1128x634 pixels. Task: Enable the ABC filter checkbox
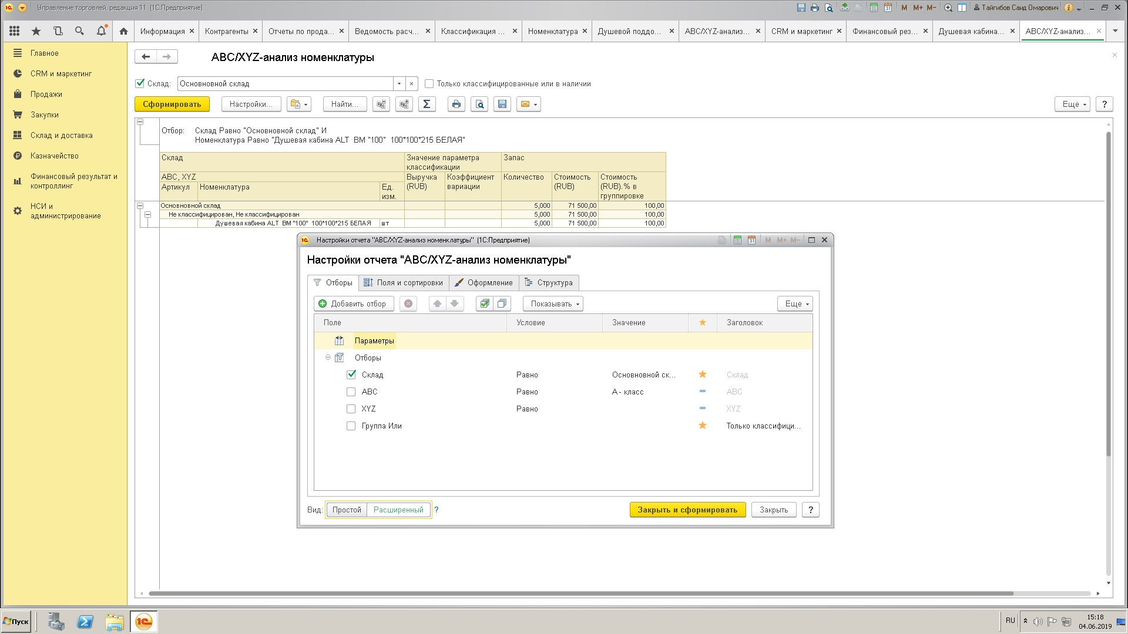pos(351,392)
